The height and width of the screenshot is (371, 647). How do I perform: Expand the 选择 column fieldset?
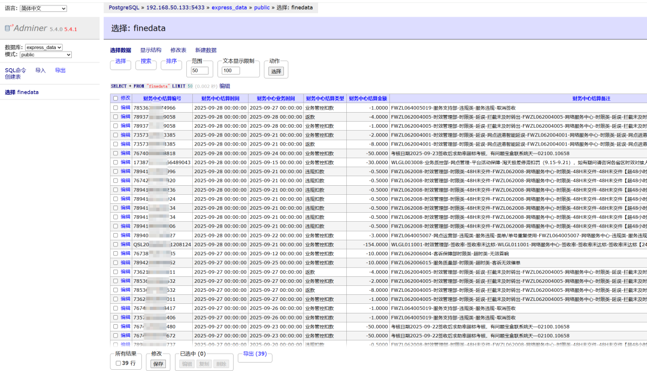(x=120, y=61)
